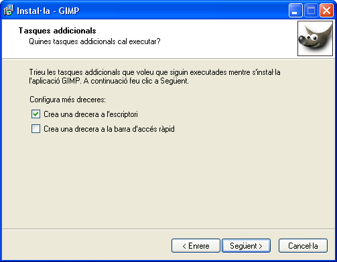This screenshot has height=262, width=337.
Task: Abort setup with the Cancel·la button
Action: click(303, 246)
